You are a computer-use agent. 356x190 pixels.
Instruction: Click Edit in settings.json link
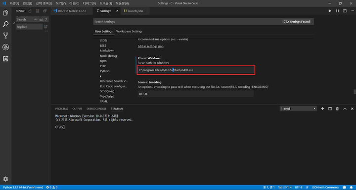[150, 46]
